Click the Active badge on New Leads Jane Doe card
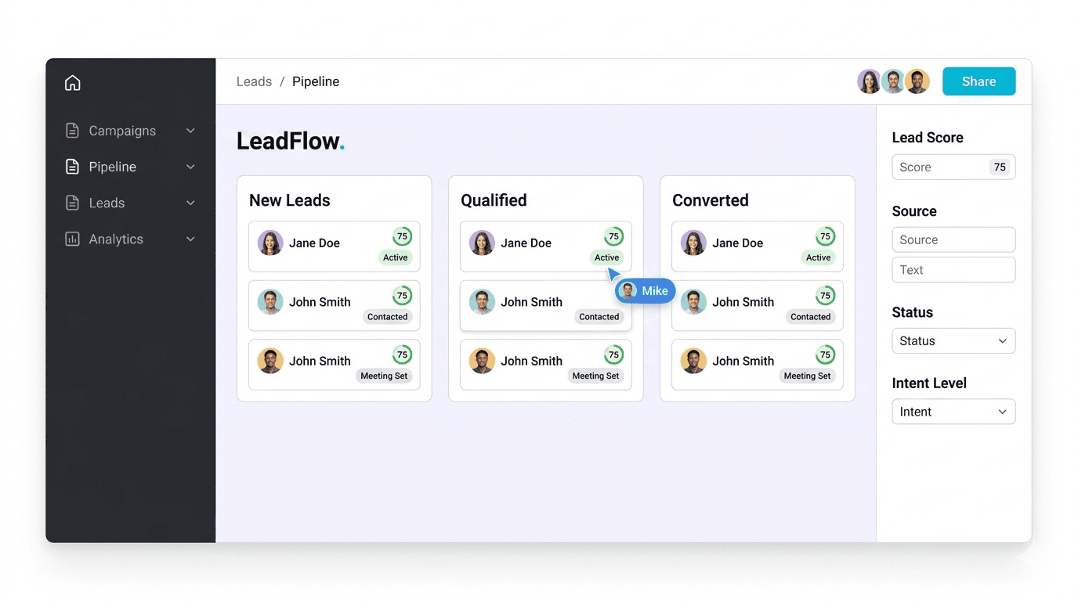 coord(396,257)
